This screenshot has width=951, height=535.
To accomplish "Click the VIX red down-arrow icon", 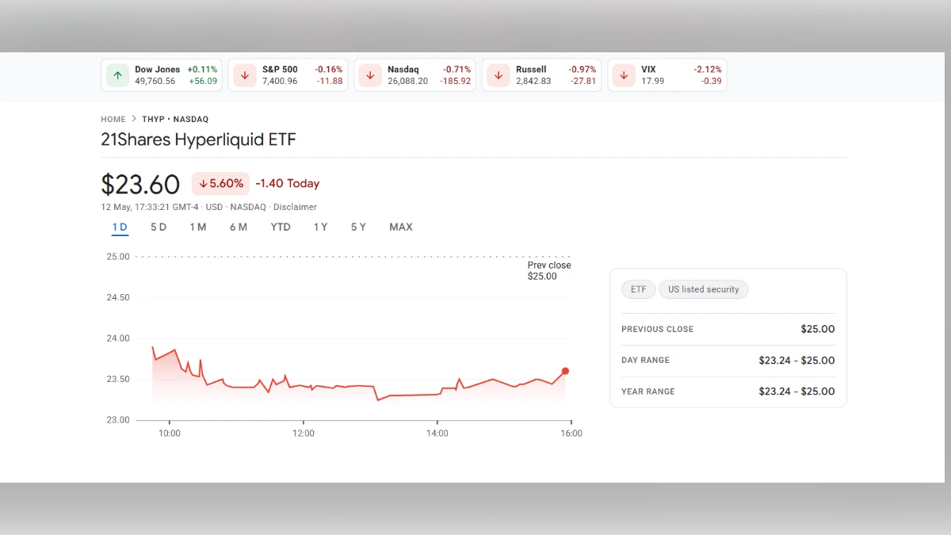I will 624,75.
